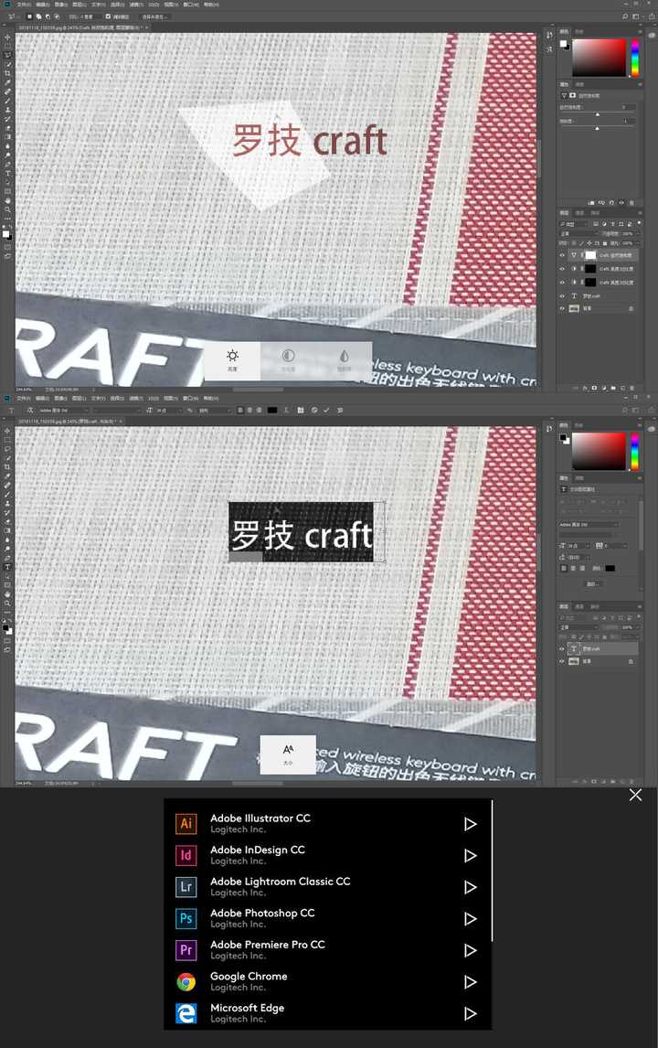The width and height of the screenshot is (658, 1048).
Task: Toggle layer filtering switch in upper Layers panel
Action: [x=640, y=222]
